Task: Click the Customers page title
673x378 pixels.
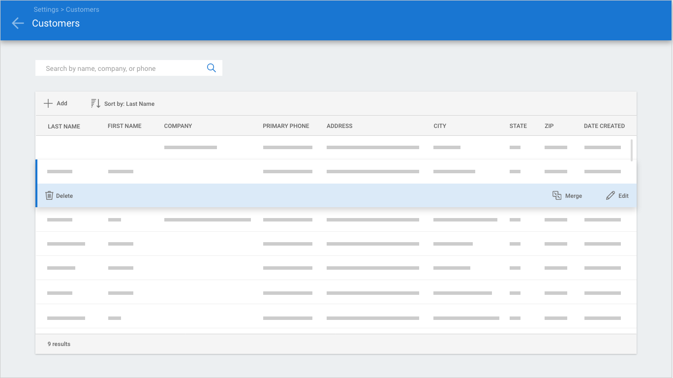Action: (x=56, y=23)
